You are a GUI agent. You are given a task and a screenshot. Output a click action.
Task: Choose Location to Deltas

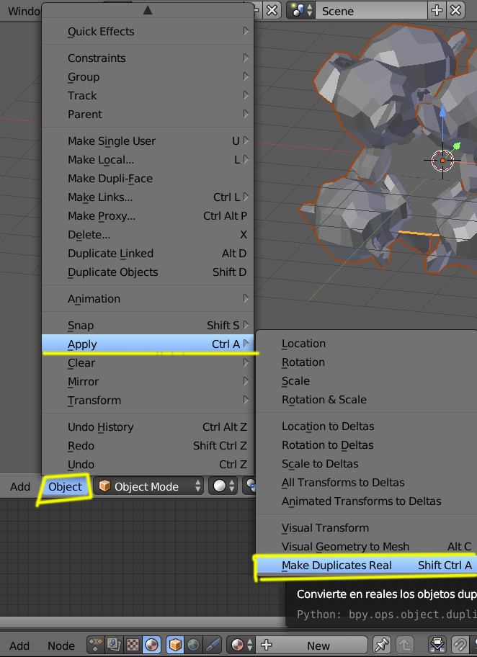tap(367, 426)
